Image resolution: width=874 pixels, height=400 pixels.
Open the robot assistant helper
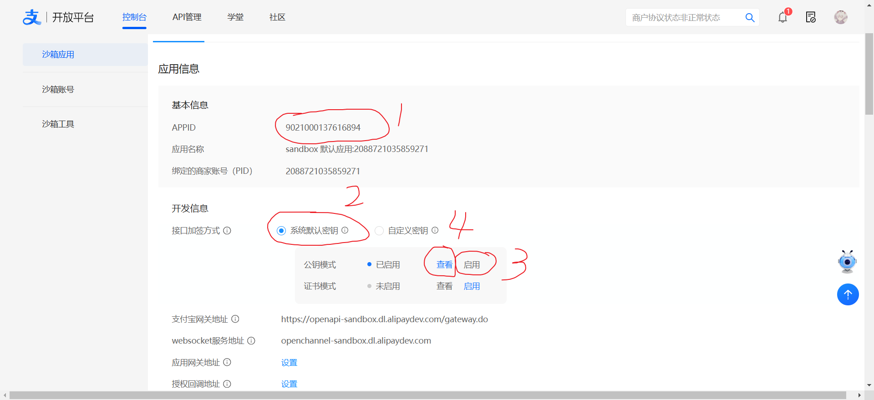[847, 262]
